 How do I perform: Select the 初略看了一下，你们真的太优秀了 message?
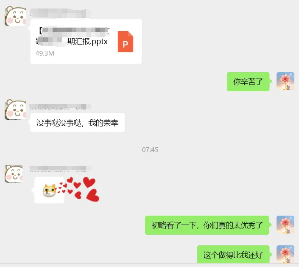coord(207,225)
